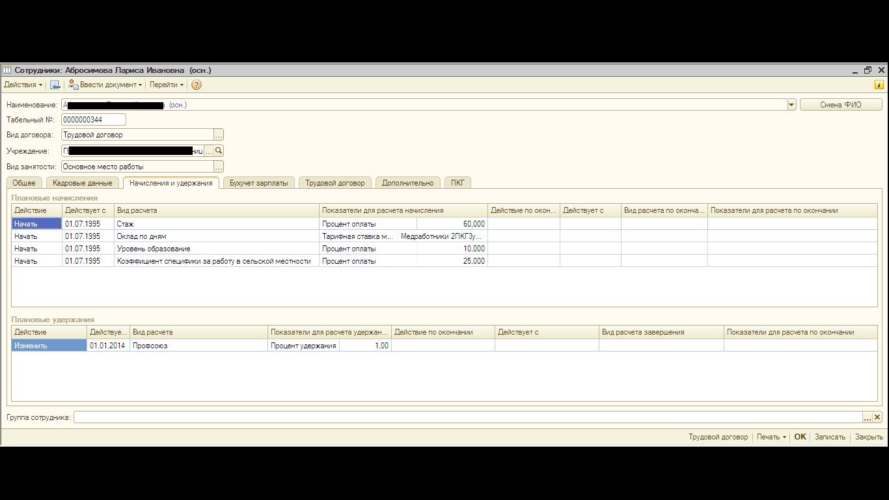The image size is (889, 500).
Task: Open the Бухучет зарплаты tab
Action: 258,183
